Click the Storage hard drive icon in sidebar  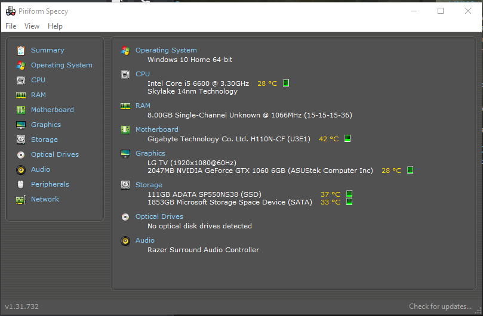pyautogui.click(x=21, y=140)
